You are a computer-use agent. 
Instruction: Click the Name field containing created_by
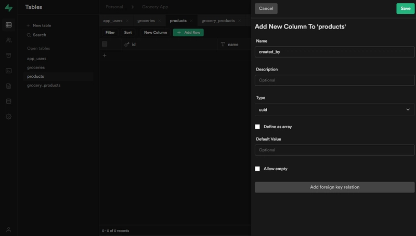(334, 52)
